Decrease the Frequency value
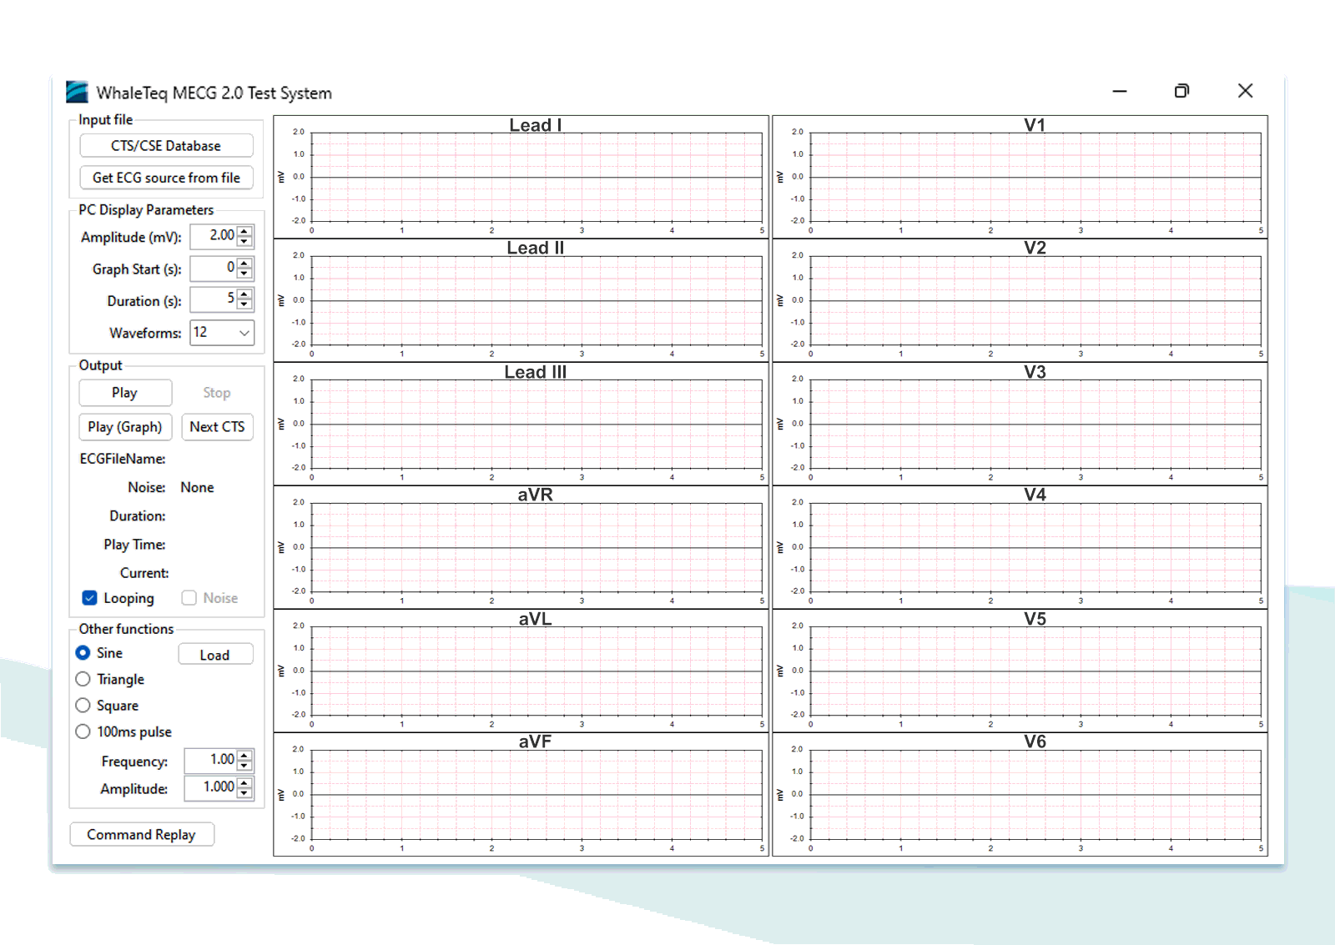The height and width of the screenshot is (945, 1335). [x=244, y=766]
